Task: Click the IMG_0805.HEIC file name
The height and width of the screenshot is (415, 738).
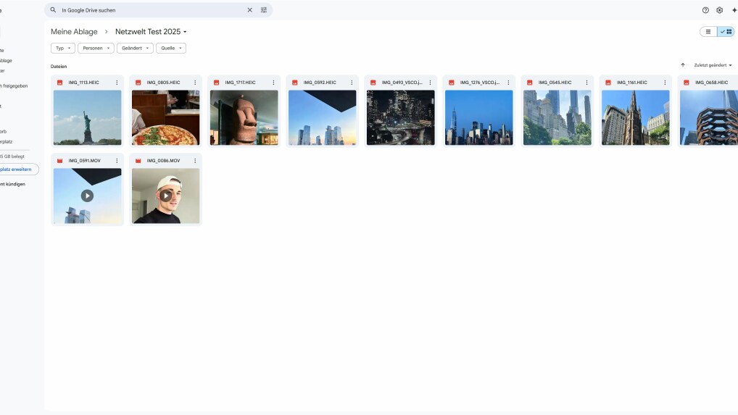Action: click(163, 83)
